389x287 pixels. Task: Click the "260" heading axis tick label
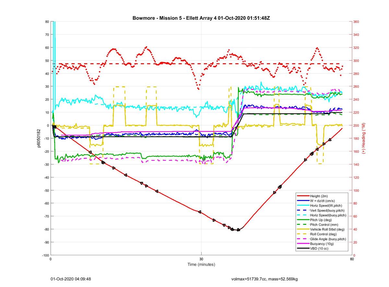point(356,87)
